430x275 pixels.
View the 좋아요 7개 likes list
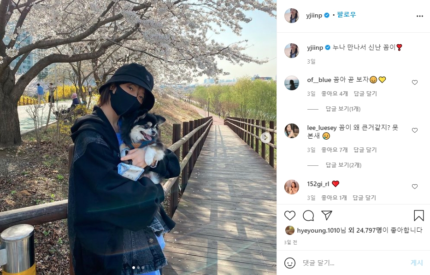334,150
